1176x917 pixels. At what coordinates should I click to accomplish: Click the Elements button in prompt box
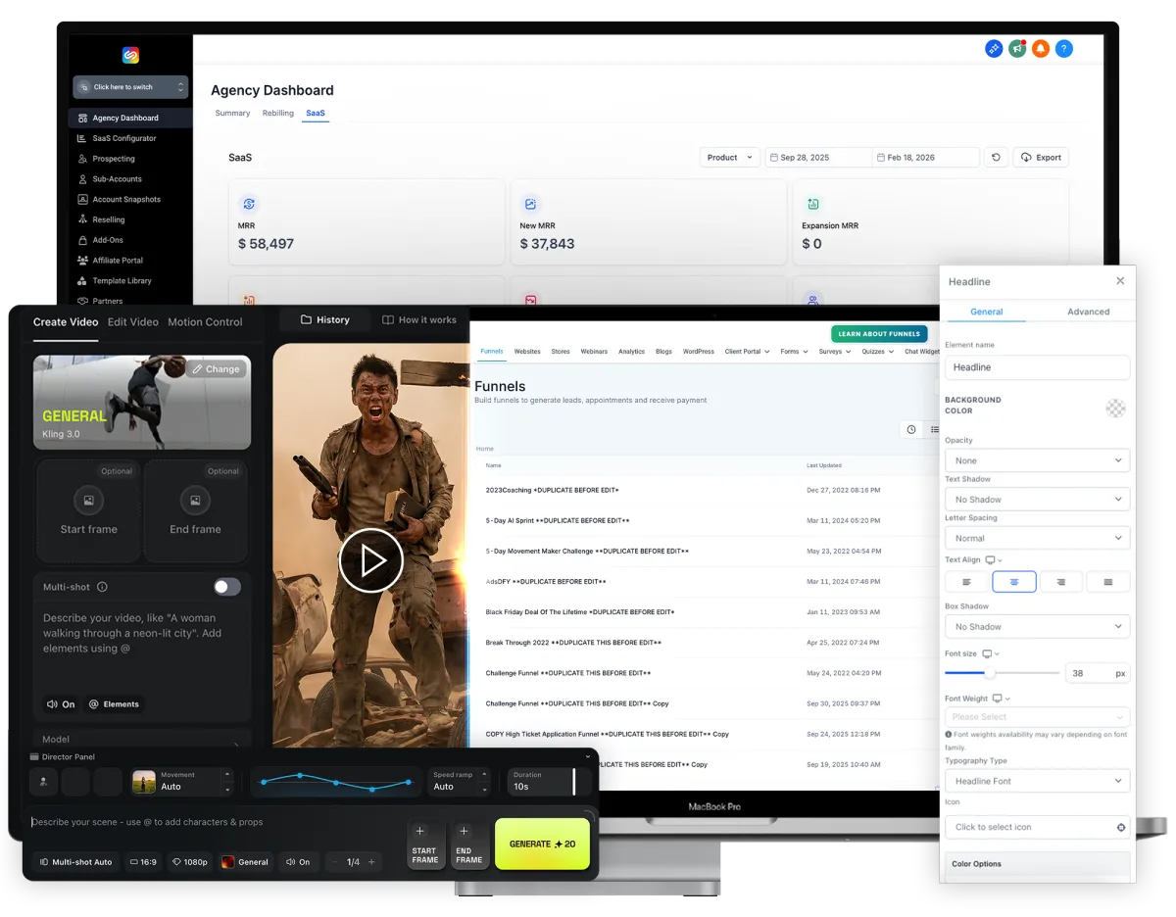click(114, 704)
